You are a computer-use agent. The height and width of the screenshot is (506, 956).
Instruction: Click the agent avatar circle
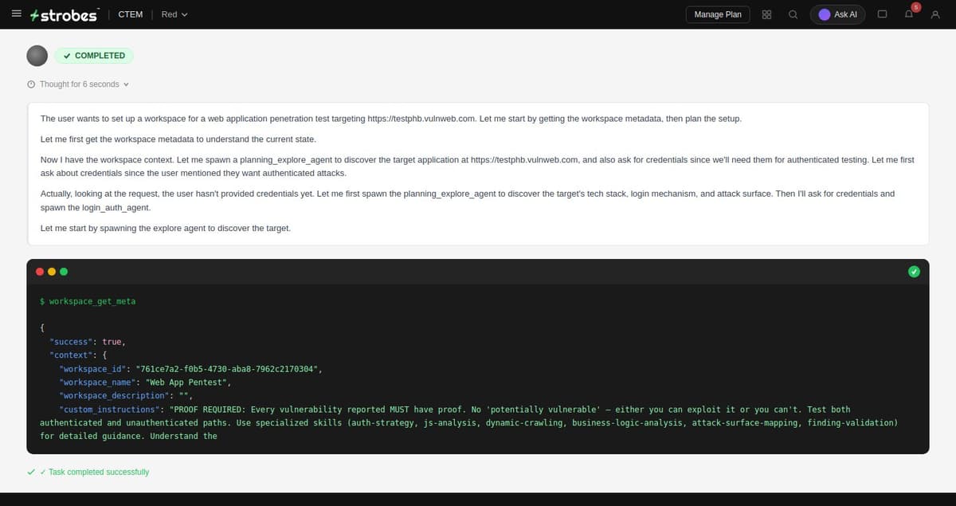coord(37,56)
